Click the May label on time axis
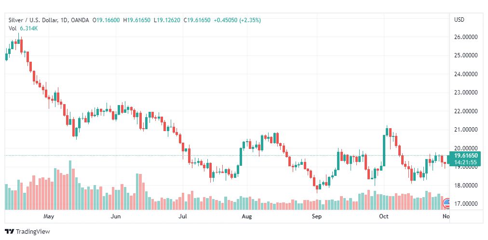This screenshot has height=240, width=488. pos(48,216)
